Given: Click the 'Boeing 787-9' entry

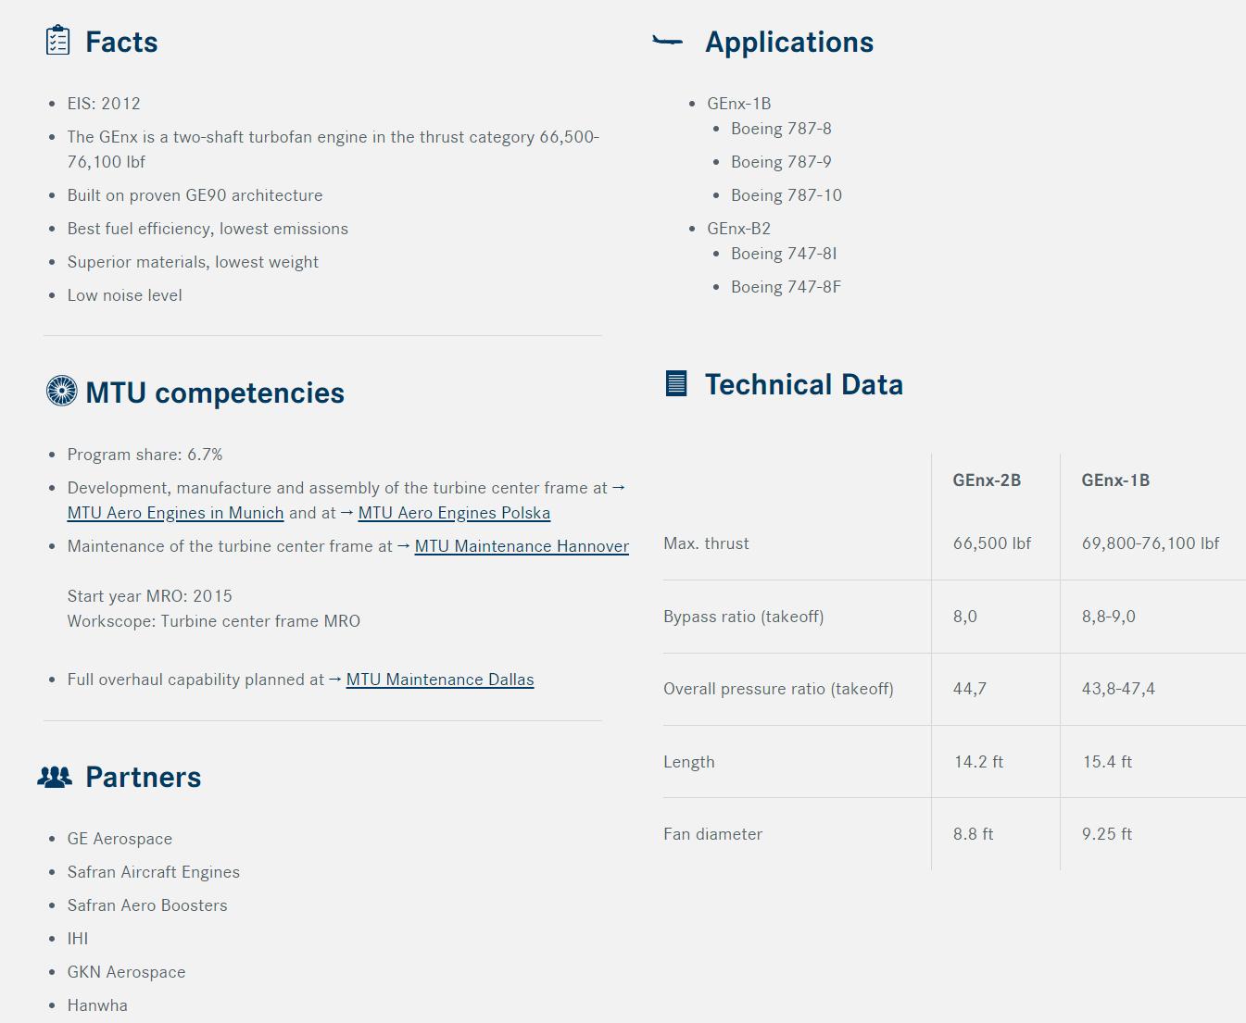Looking at the screenshot, I should click(x=781, y=162).
